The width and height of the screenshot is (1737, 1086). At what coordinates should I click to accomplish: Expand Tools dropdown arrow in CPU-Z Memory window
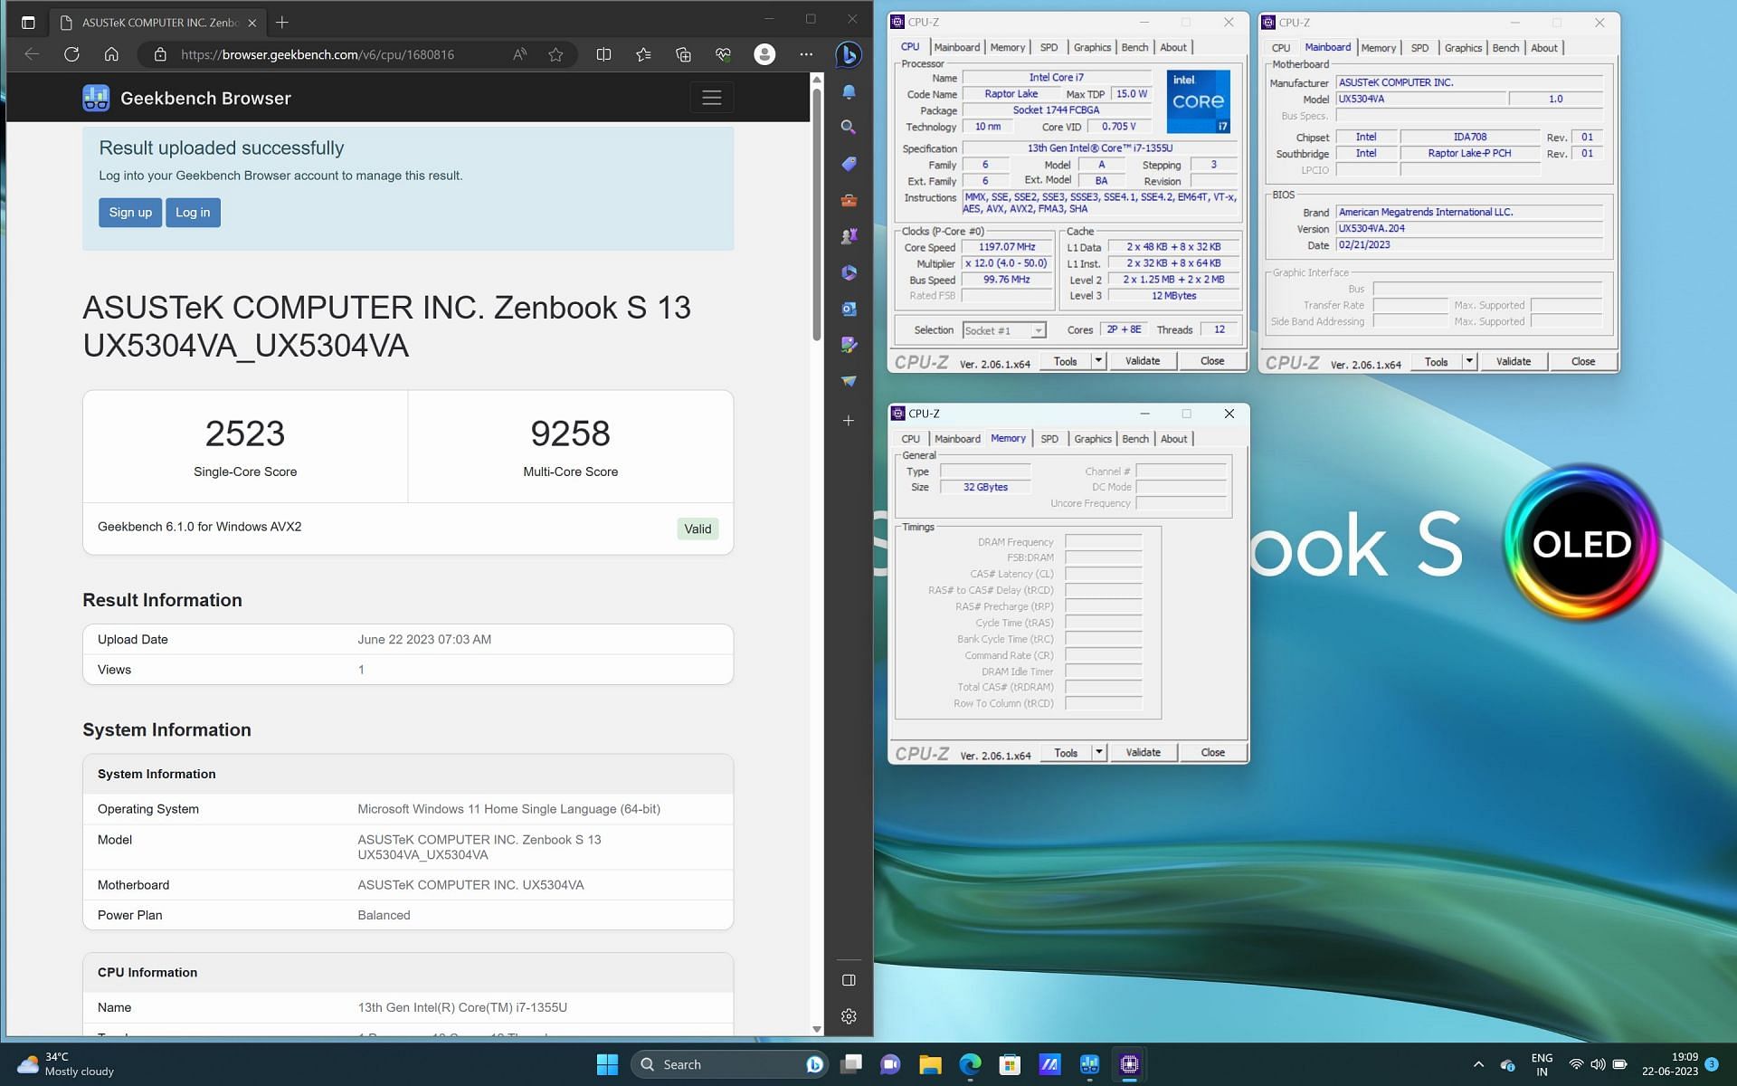[1098, 752]
